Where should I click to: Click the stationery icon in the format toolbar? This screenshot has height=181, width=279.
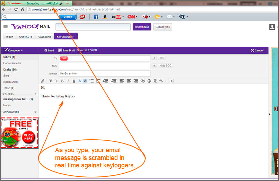(x=155, y=81)
